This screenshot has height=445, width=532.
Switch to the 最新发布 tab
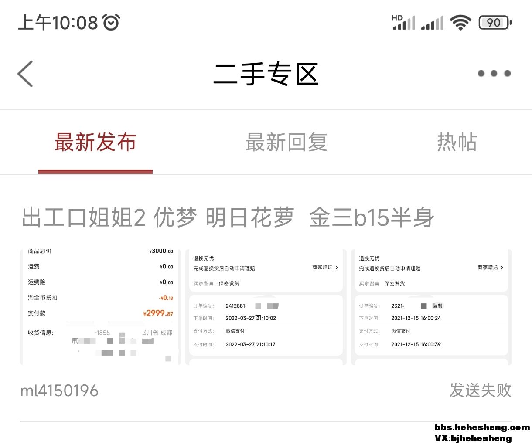(95, 143)
